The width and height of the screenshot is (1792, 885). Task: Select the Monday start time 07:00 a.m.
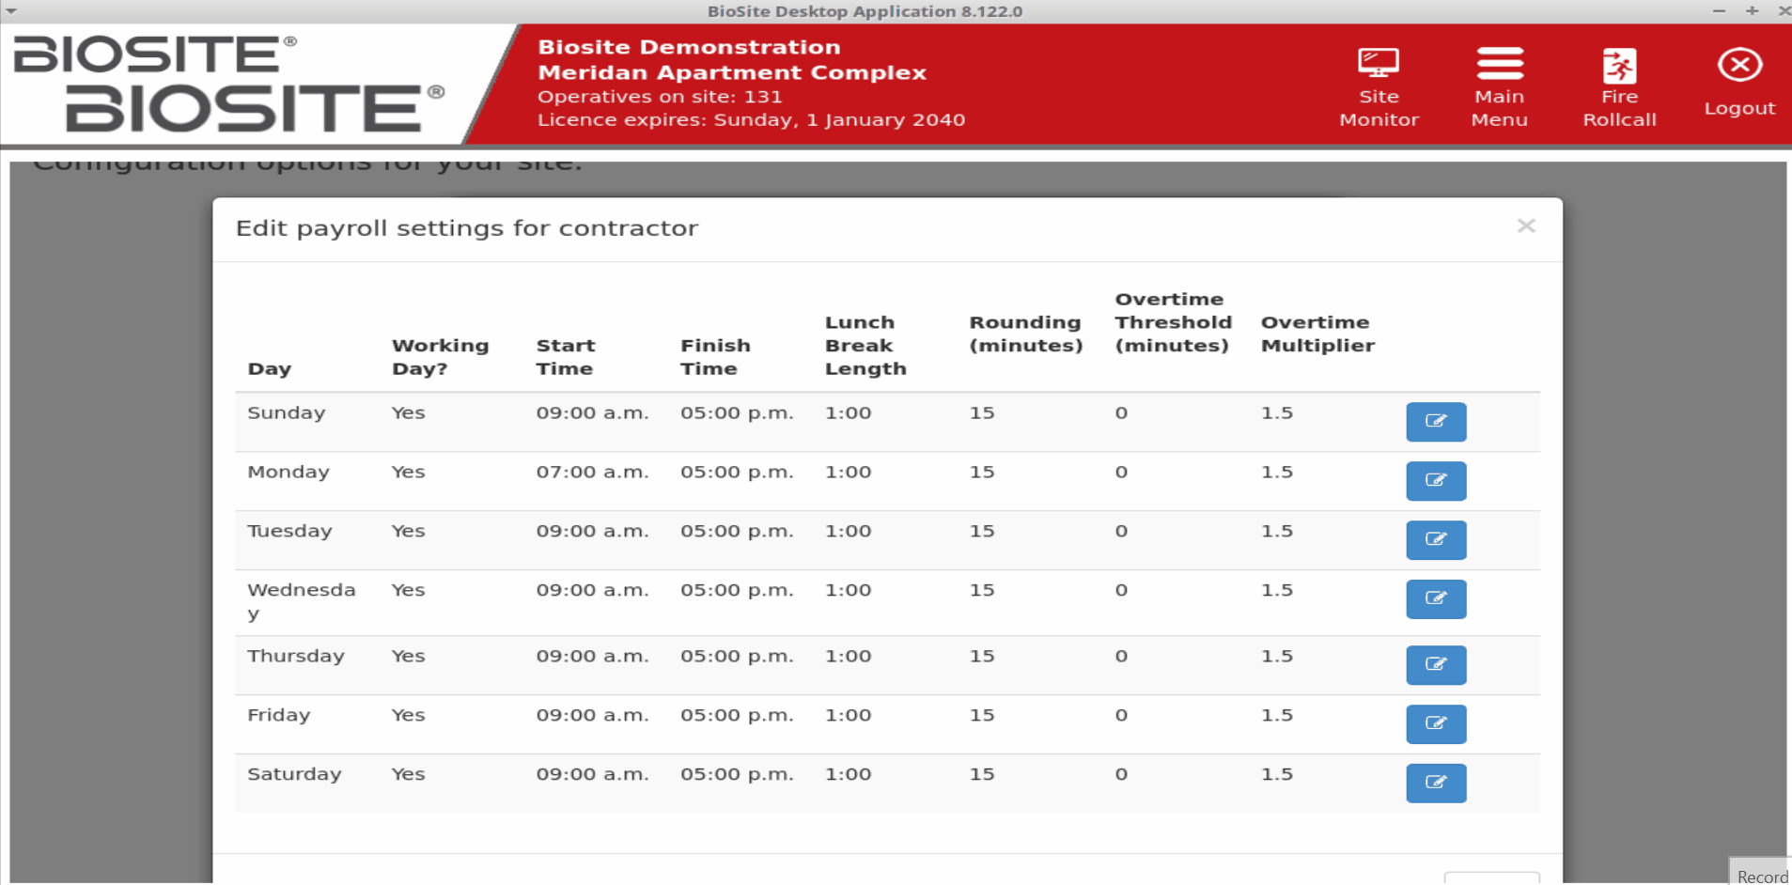click(x=592, y=472)
